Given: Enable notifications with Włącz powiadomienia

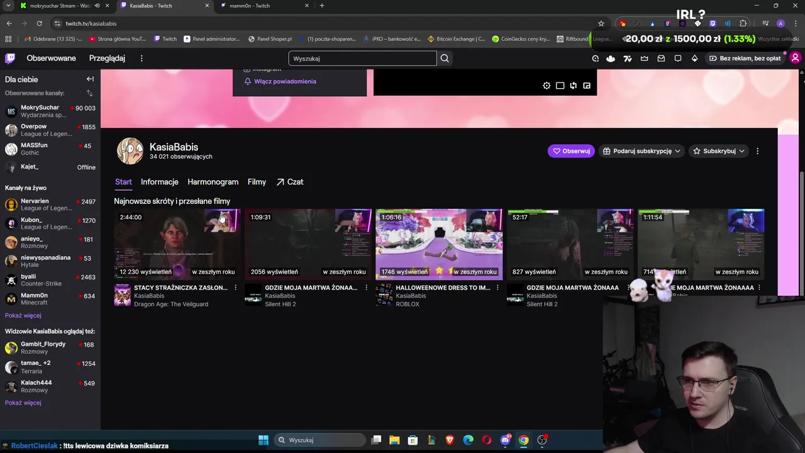Looking at the screenshot, I should (280, 81).
